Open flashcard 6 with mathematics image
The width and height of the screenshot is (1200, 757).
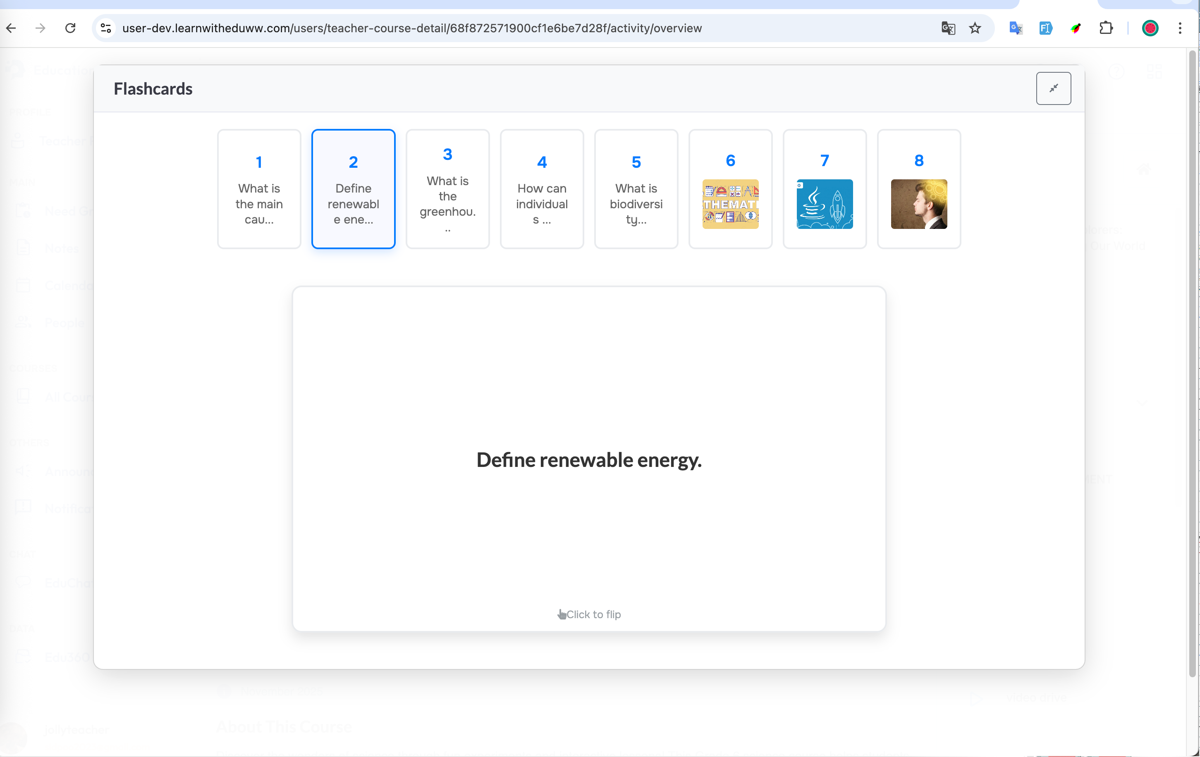pos(730,189)
